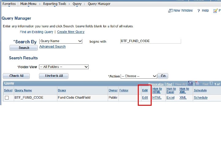This screenshot has height=166, width=221.
Task: Click the Personalize Page pencil icon
Action: (x=215, y=11)
